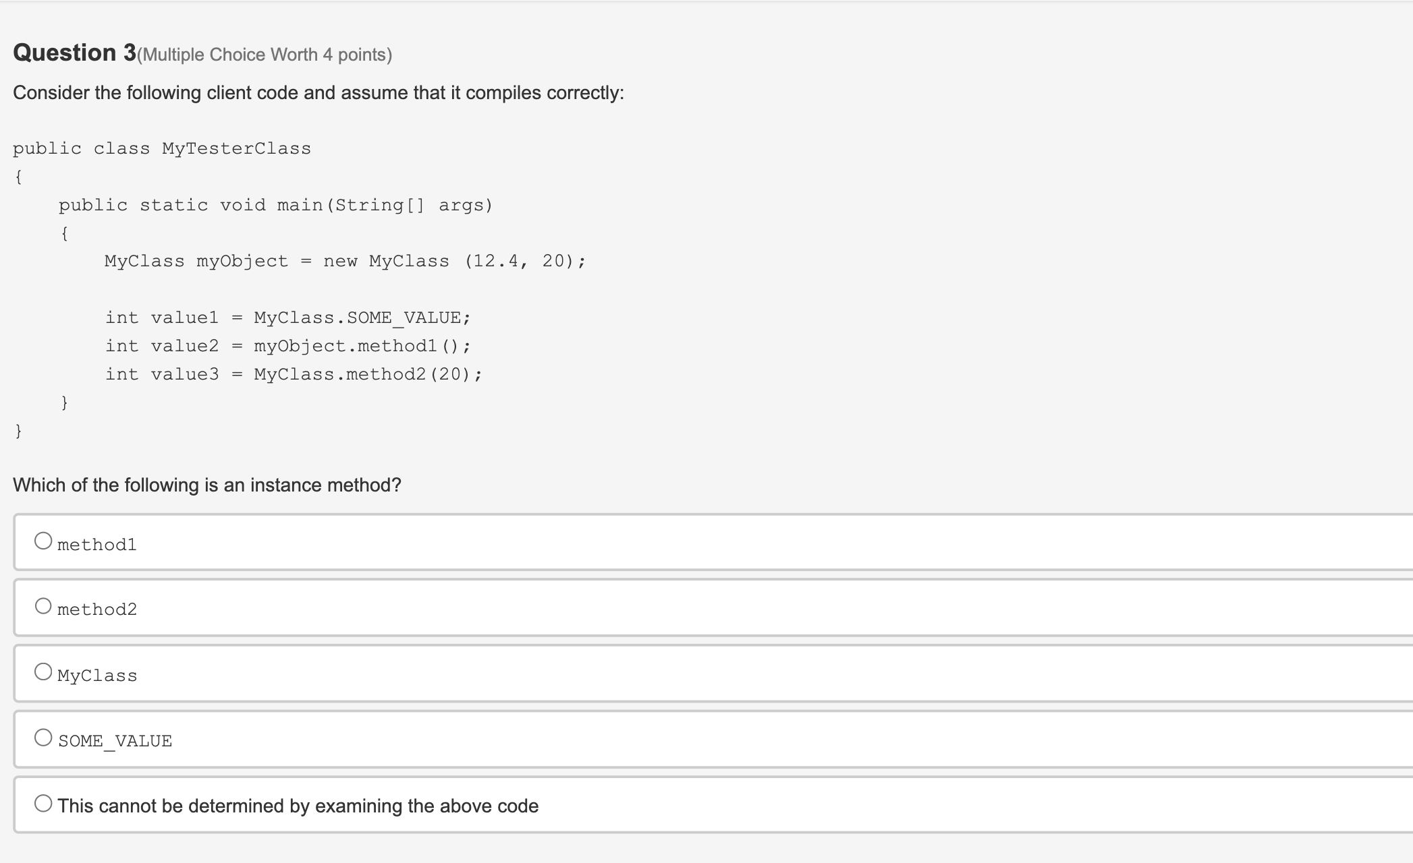Click 'Which of the following is an instance method?'

[207, 485]
